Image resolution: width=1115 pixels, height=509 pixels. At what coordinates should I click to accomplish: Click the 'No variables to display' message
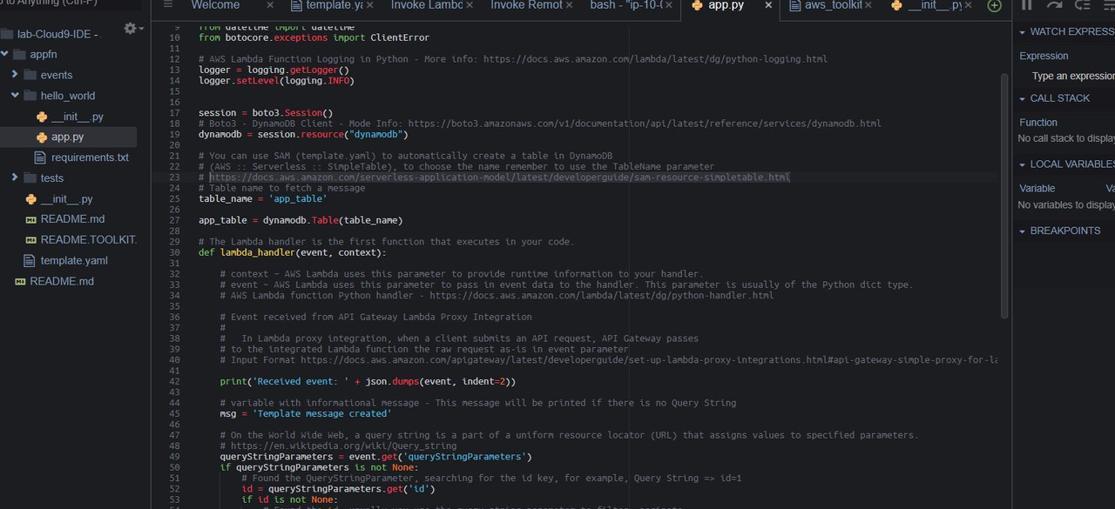(x=1066, y=205)
